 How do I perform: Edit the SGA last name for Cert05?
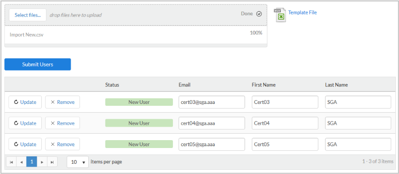point(358,144)
